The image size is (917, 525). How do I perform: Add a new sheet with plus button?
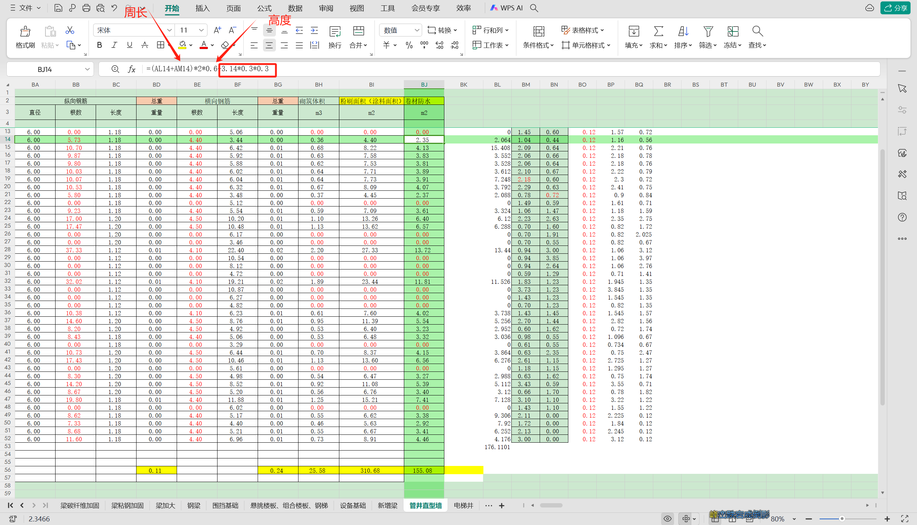pyautogui.click(x=501, y=506)
